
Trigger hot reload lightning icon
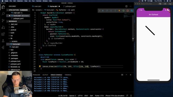point(119,11)
